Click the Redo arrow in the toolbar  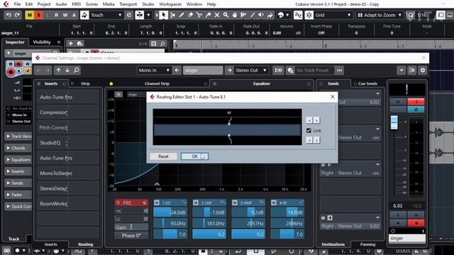point(17,15)
